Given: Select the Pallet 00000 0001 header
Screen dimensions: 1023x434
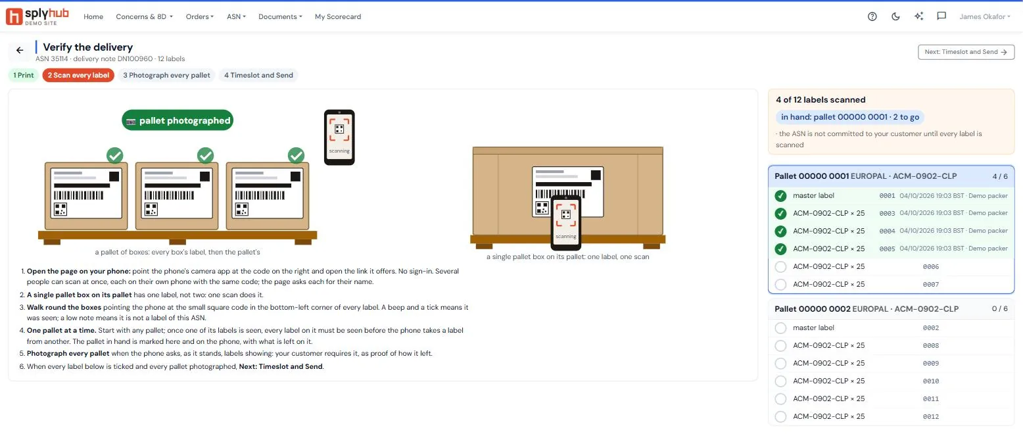Looking at the screenshot, I should coord(891,176).
